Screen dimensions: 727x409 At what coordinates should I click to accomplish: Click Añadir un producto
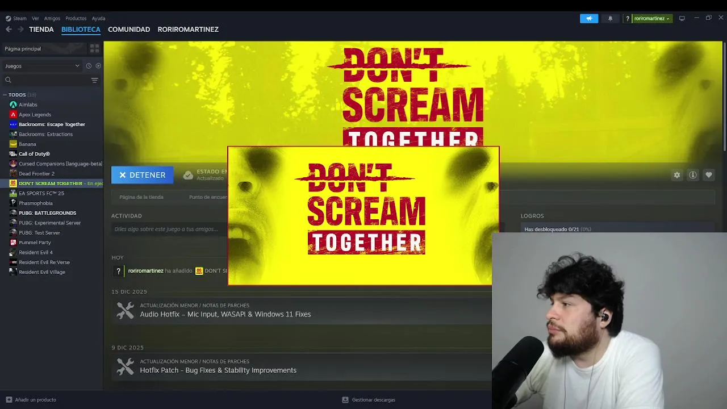click(x=35, y=400)
